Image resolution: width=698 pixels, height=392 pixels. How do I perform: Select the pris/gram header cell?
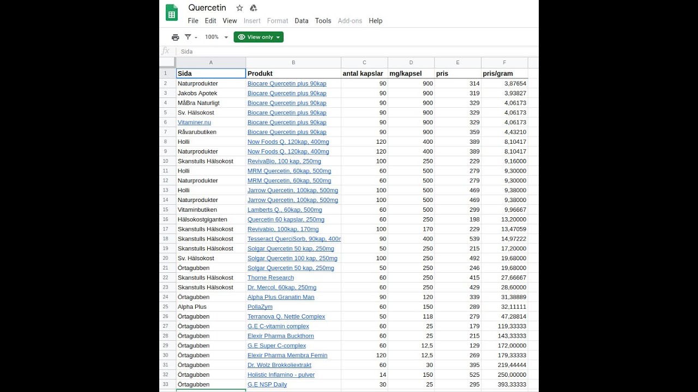[x=504, y=73]
